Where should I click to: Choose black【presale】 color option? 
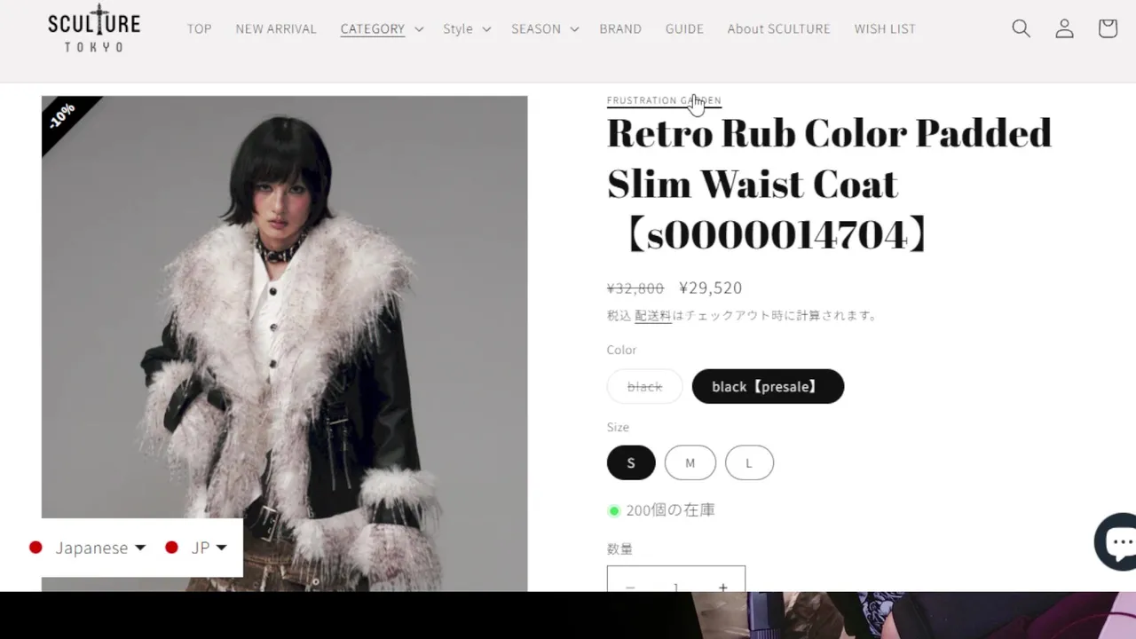pos(768,386)
